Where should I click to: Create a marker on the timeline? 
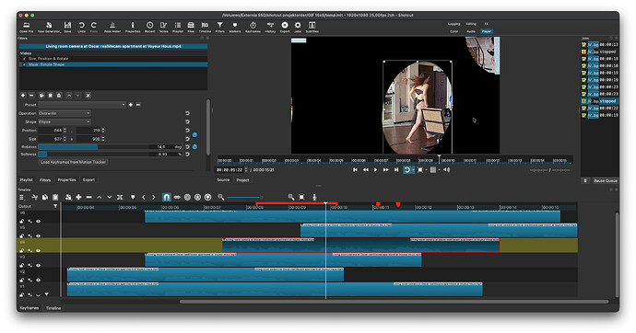click(133, 197)
